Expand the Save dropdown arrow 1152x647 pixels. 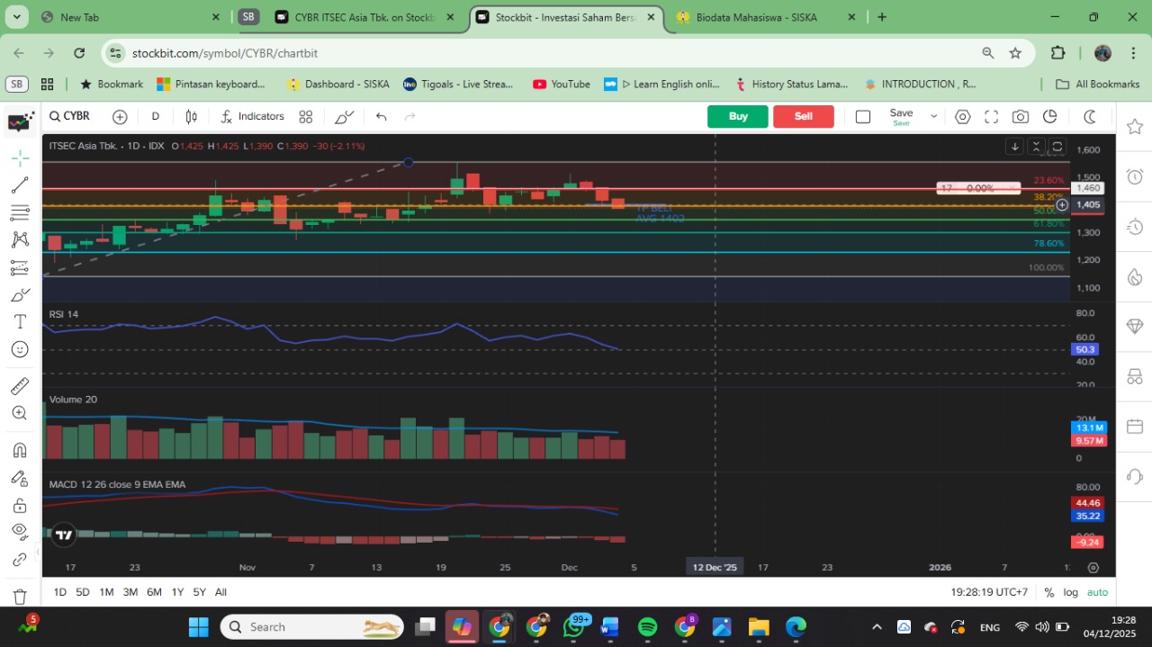click(x=933, y=117)
